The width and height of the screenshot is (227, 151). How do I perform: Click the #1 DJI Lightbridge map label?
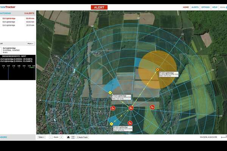(x=169, y=74)
